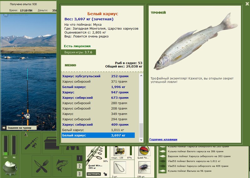Click the cooking pot icon
Image resolution: width=250 pixels, height=178 pixels.
[x=10, y=168]
